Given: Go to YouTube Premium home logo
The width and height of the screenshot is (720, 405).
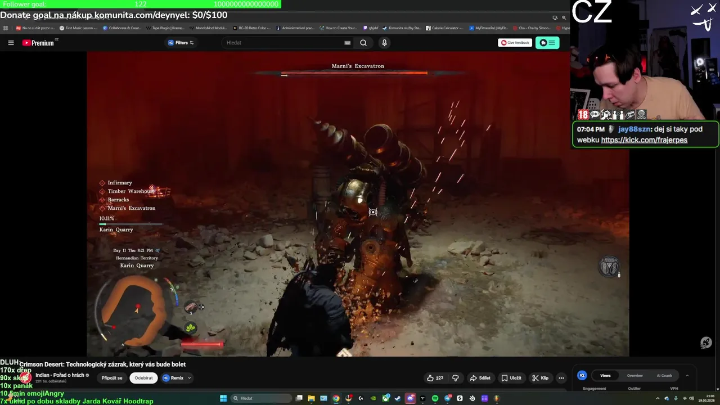Looking at the screenshot, I should point(38,43).
